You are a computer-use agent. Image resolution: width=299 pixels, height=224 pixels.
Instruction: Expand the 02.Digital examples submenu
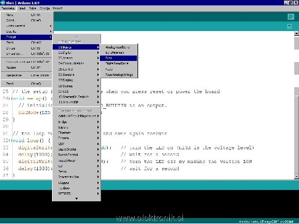tap(77, 53)
